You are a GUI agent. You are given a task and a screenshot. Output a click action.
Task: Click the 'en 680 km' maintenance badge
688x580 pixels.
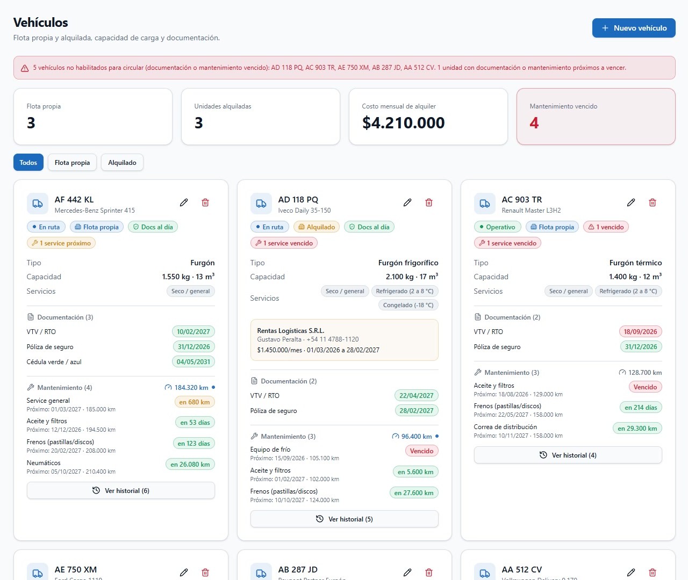pos(195,402)
